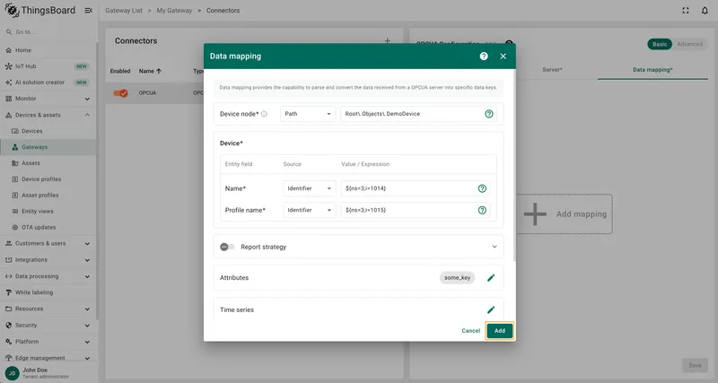Open help for Device node path field
Image resolution: width=718 pixels, height=383 pixels.
[489, 114]
